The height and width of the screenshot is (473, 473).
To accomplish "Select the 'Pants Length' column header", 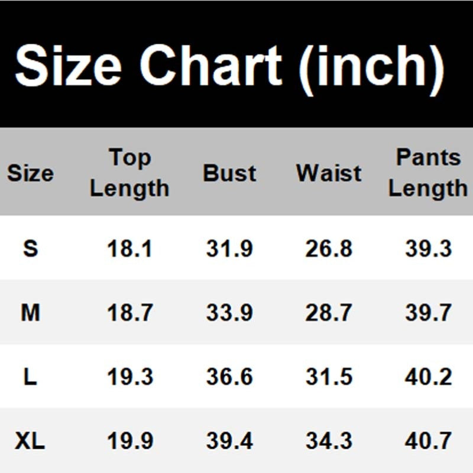I will pyautogui.click(x=428, y=173).
